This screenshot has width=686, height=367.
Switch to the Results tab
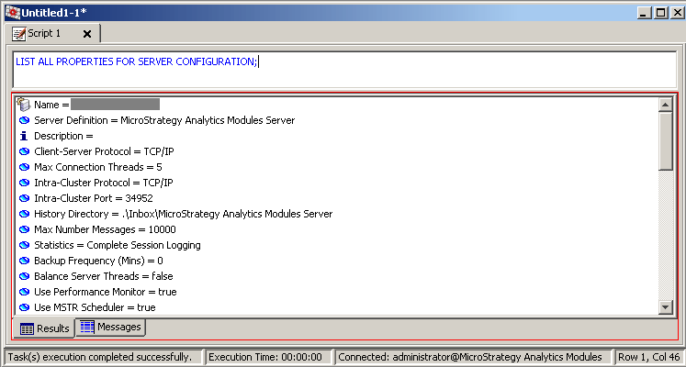click(44, 328)
